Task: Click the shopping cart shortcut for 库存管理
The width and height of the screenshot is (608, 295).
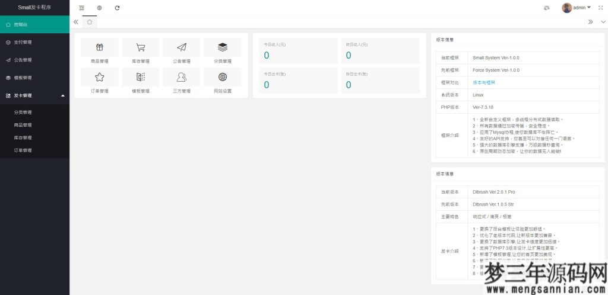Action: tap(140, 47)
